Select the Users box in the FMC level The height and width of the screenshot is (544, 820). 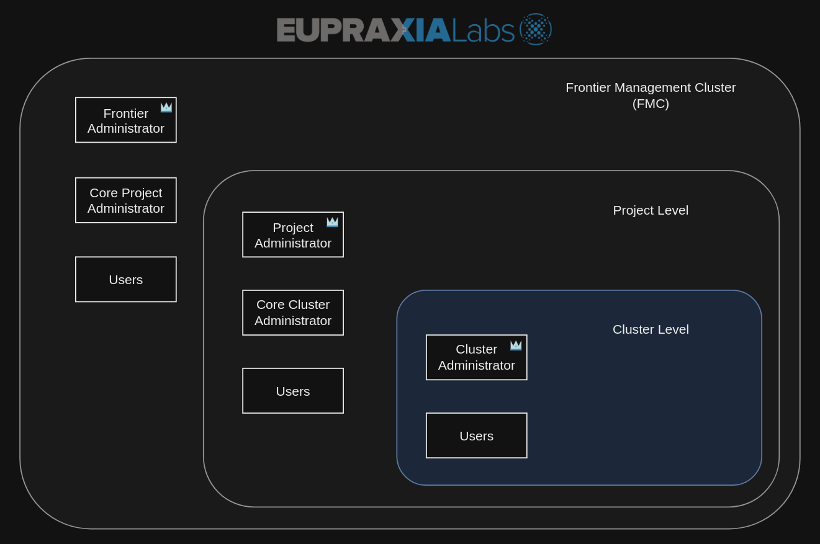(x=126, y=280)
